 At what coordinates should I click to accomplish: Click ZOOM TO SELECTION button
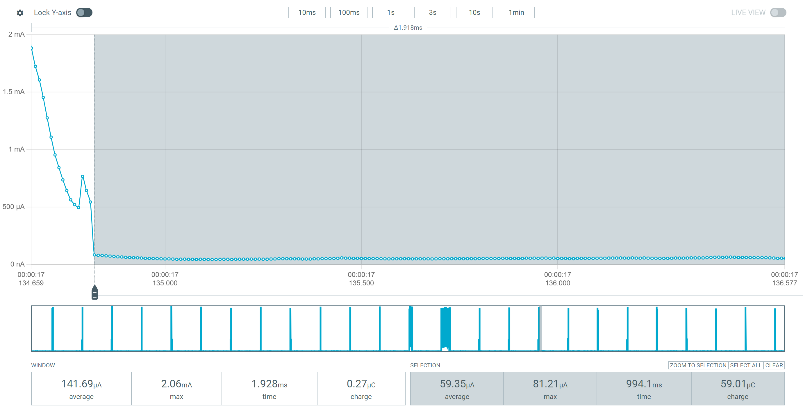[698, 365]
